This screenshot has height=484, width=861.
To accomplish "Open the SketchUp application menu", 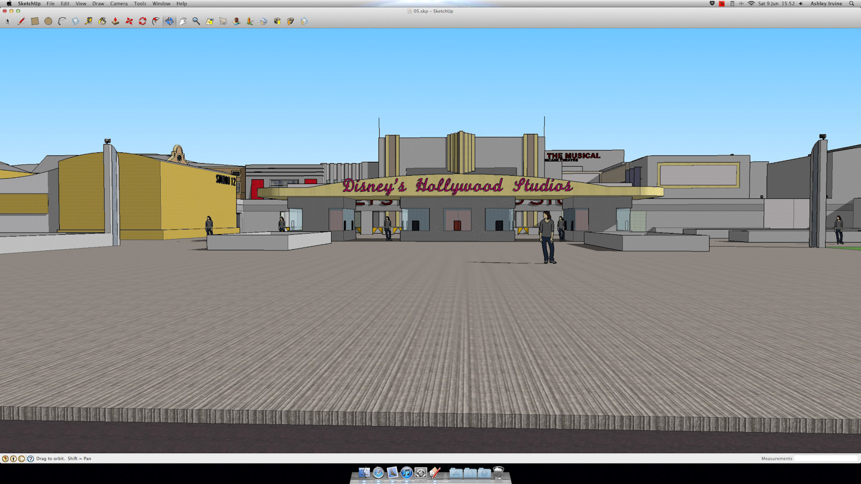I will click(x=29, y=4).
